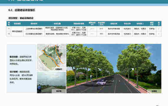The image size is (168, 106).
Task: Click the light blue description text panel
Action: [21, 69]
